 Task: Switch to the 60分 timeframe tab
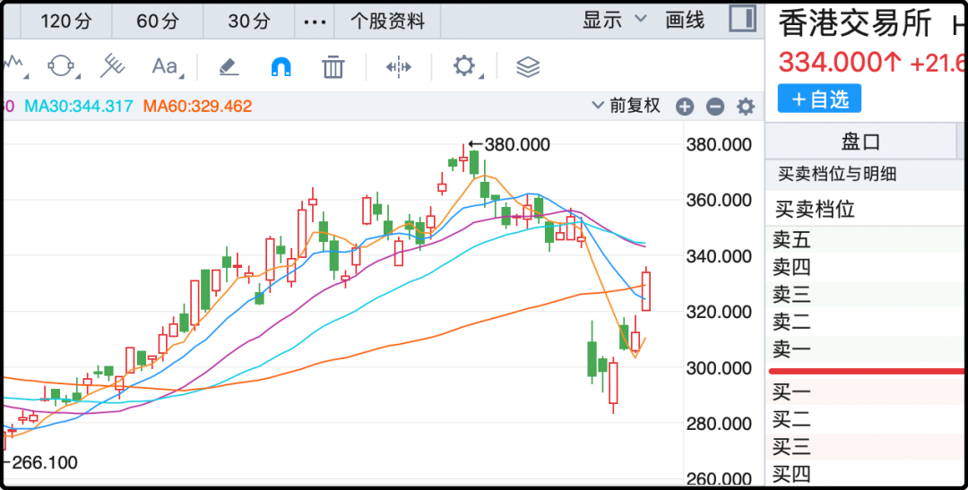[158, 21]
